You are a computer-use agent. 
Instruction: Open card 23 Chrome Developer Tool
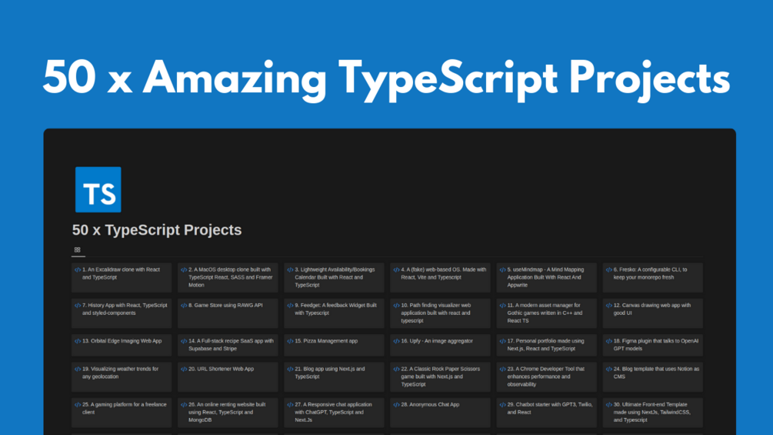pyautogui.click(x=546, y=376)
